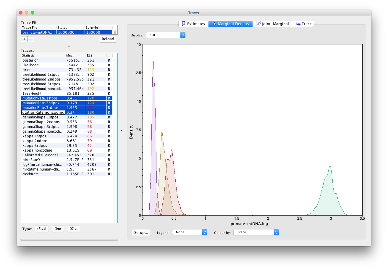Switch to the Trace tab
388x270 pixels.
tap(303, 24)
